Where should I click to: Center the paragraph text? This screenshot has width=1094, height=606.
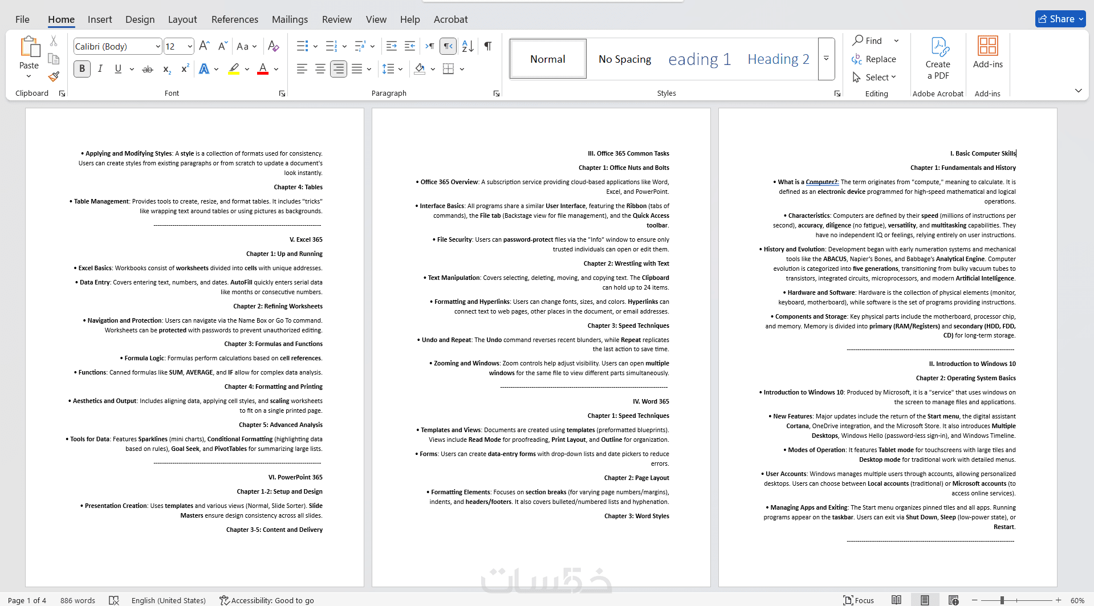[320, 69]
